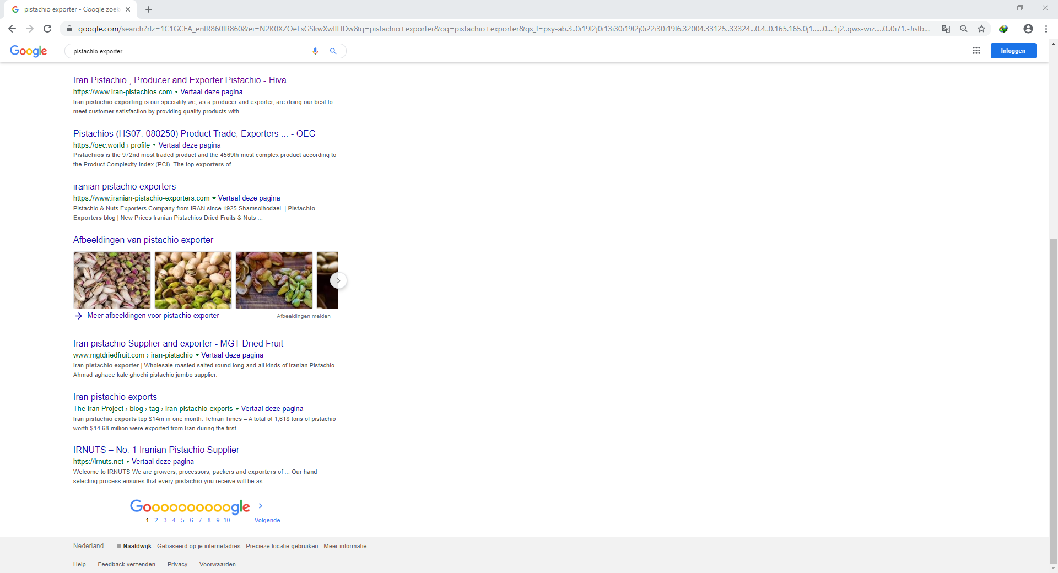View site info via the lock icon
This screenshot has height=573, width=1058.
coord(69,29)
